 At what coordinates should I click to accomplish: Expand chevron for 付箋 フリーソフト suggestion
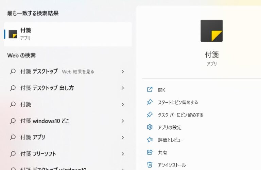point(123,154)
